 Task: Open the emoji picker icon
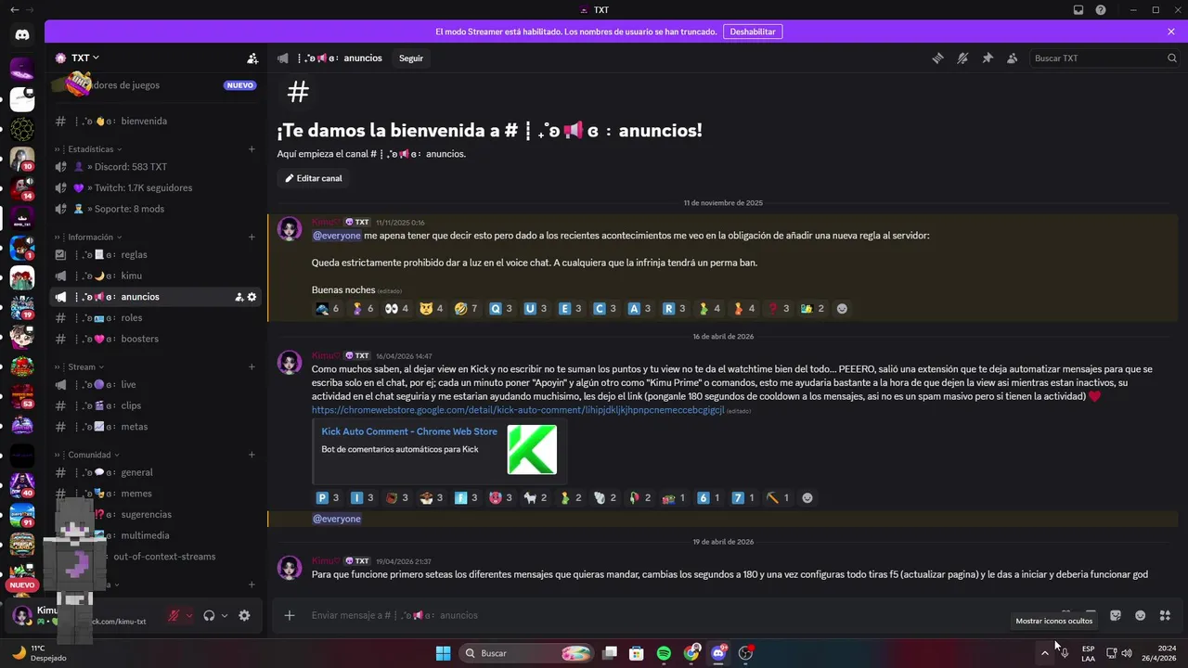(1141, 615)
